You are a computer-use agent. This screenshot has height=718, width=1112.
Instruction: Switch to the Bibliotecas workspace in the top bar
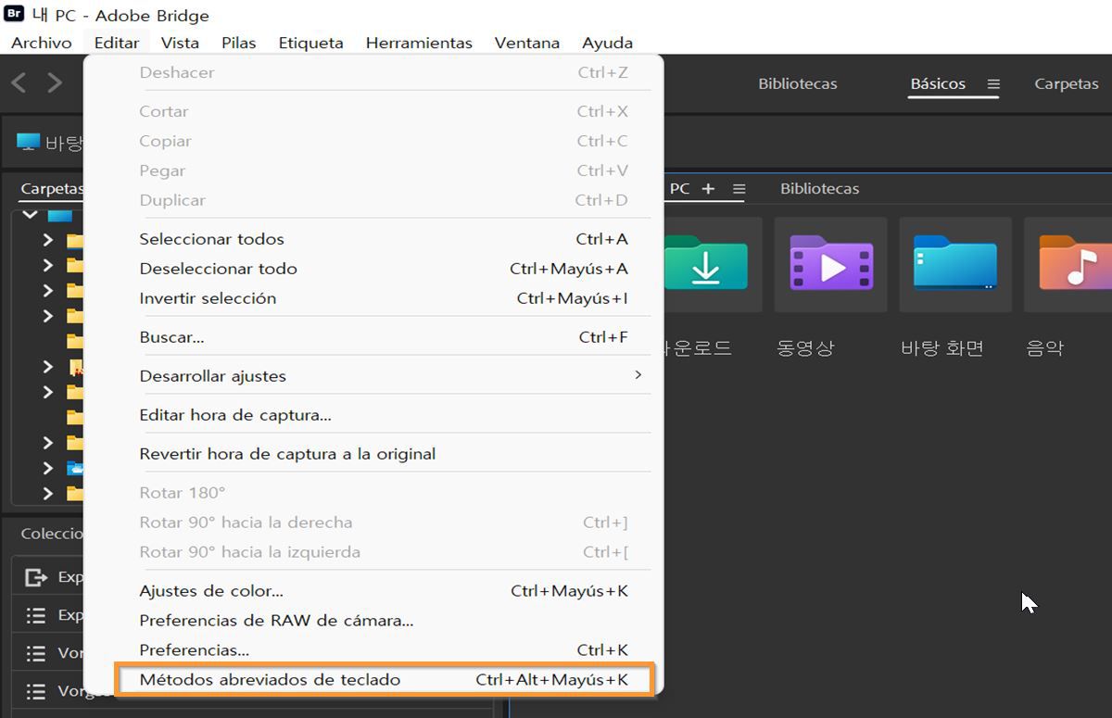797,83
